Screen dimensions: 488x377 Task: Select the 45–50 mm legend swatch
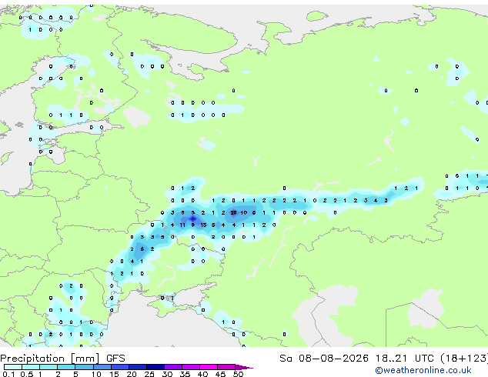pyautogui.click(x=226, y=367)
